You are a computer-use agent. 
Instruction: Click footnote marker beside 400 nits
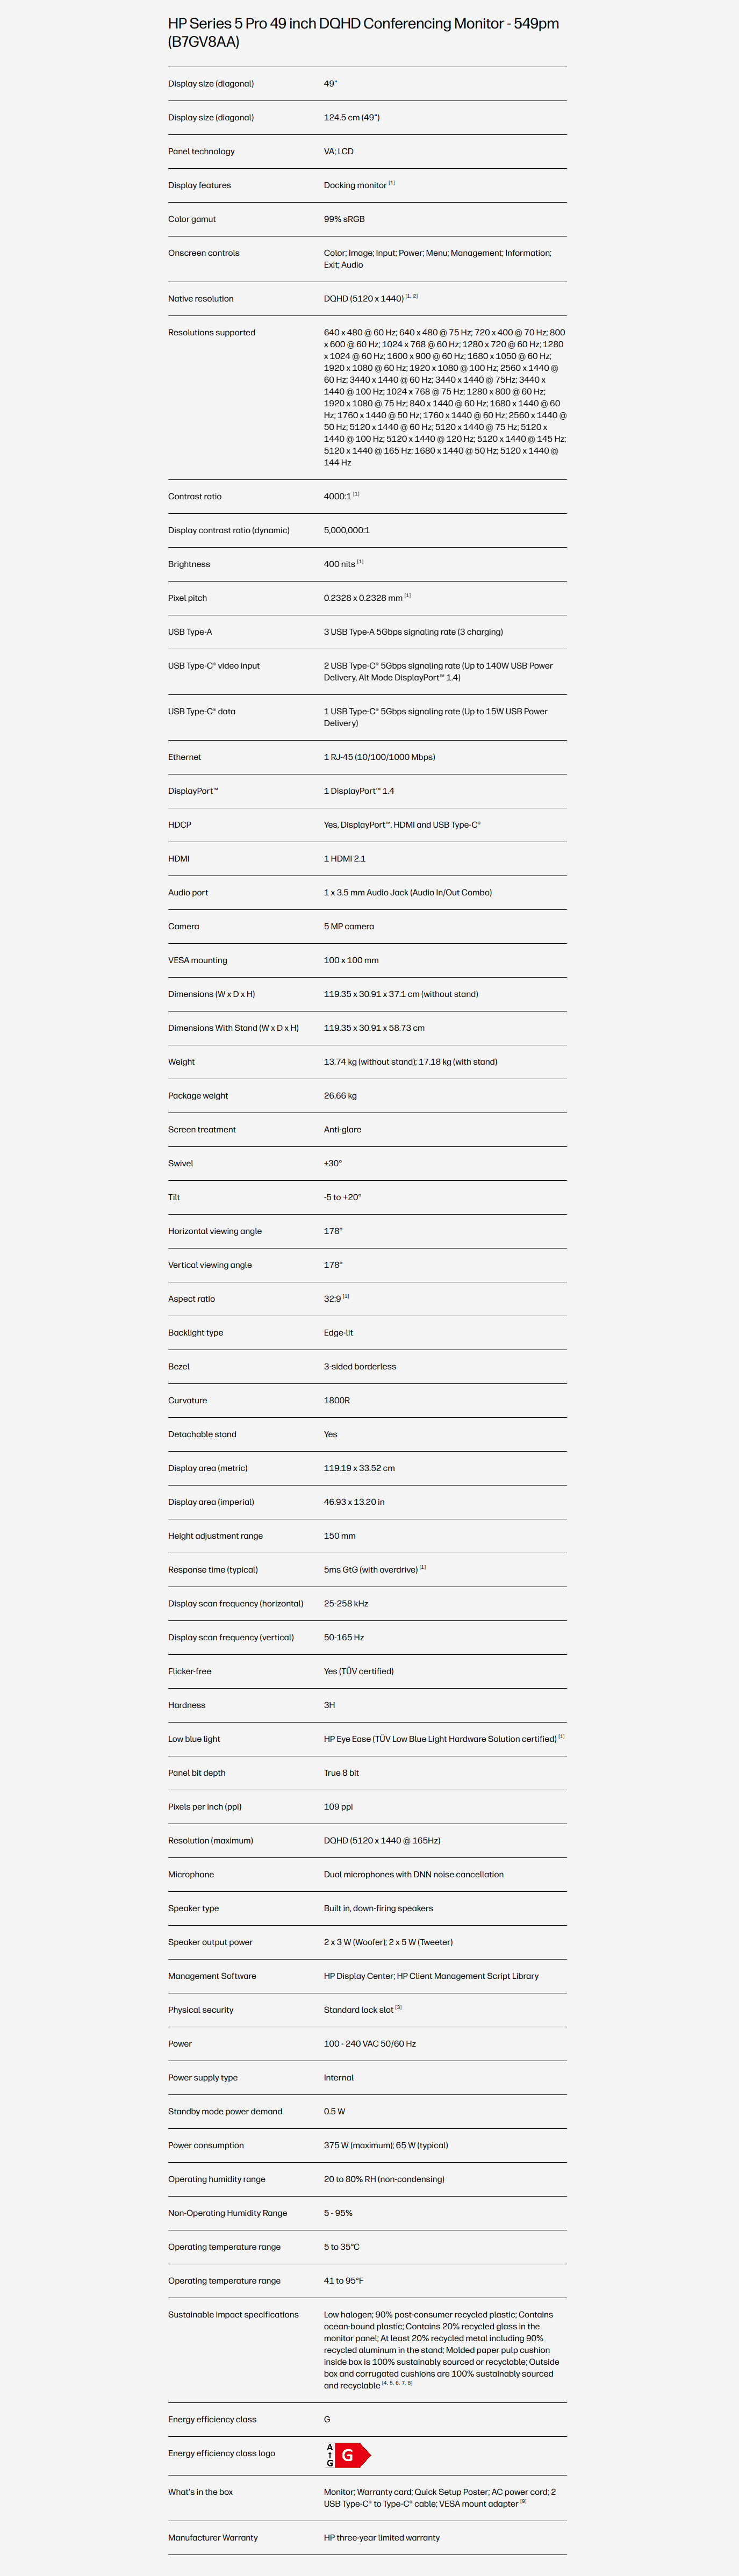click(360, 562)
